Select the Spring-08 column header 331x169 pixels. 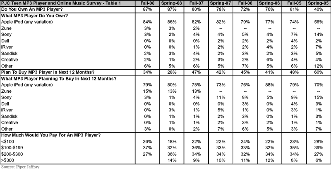(x=172, y=3)
